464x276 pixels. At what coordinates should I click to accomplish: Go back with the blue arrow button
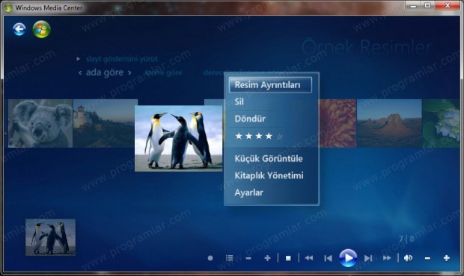[19, 29]
